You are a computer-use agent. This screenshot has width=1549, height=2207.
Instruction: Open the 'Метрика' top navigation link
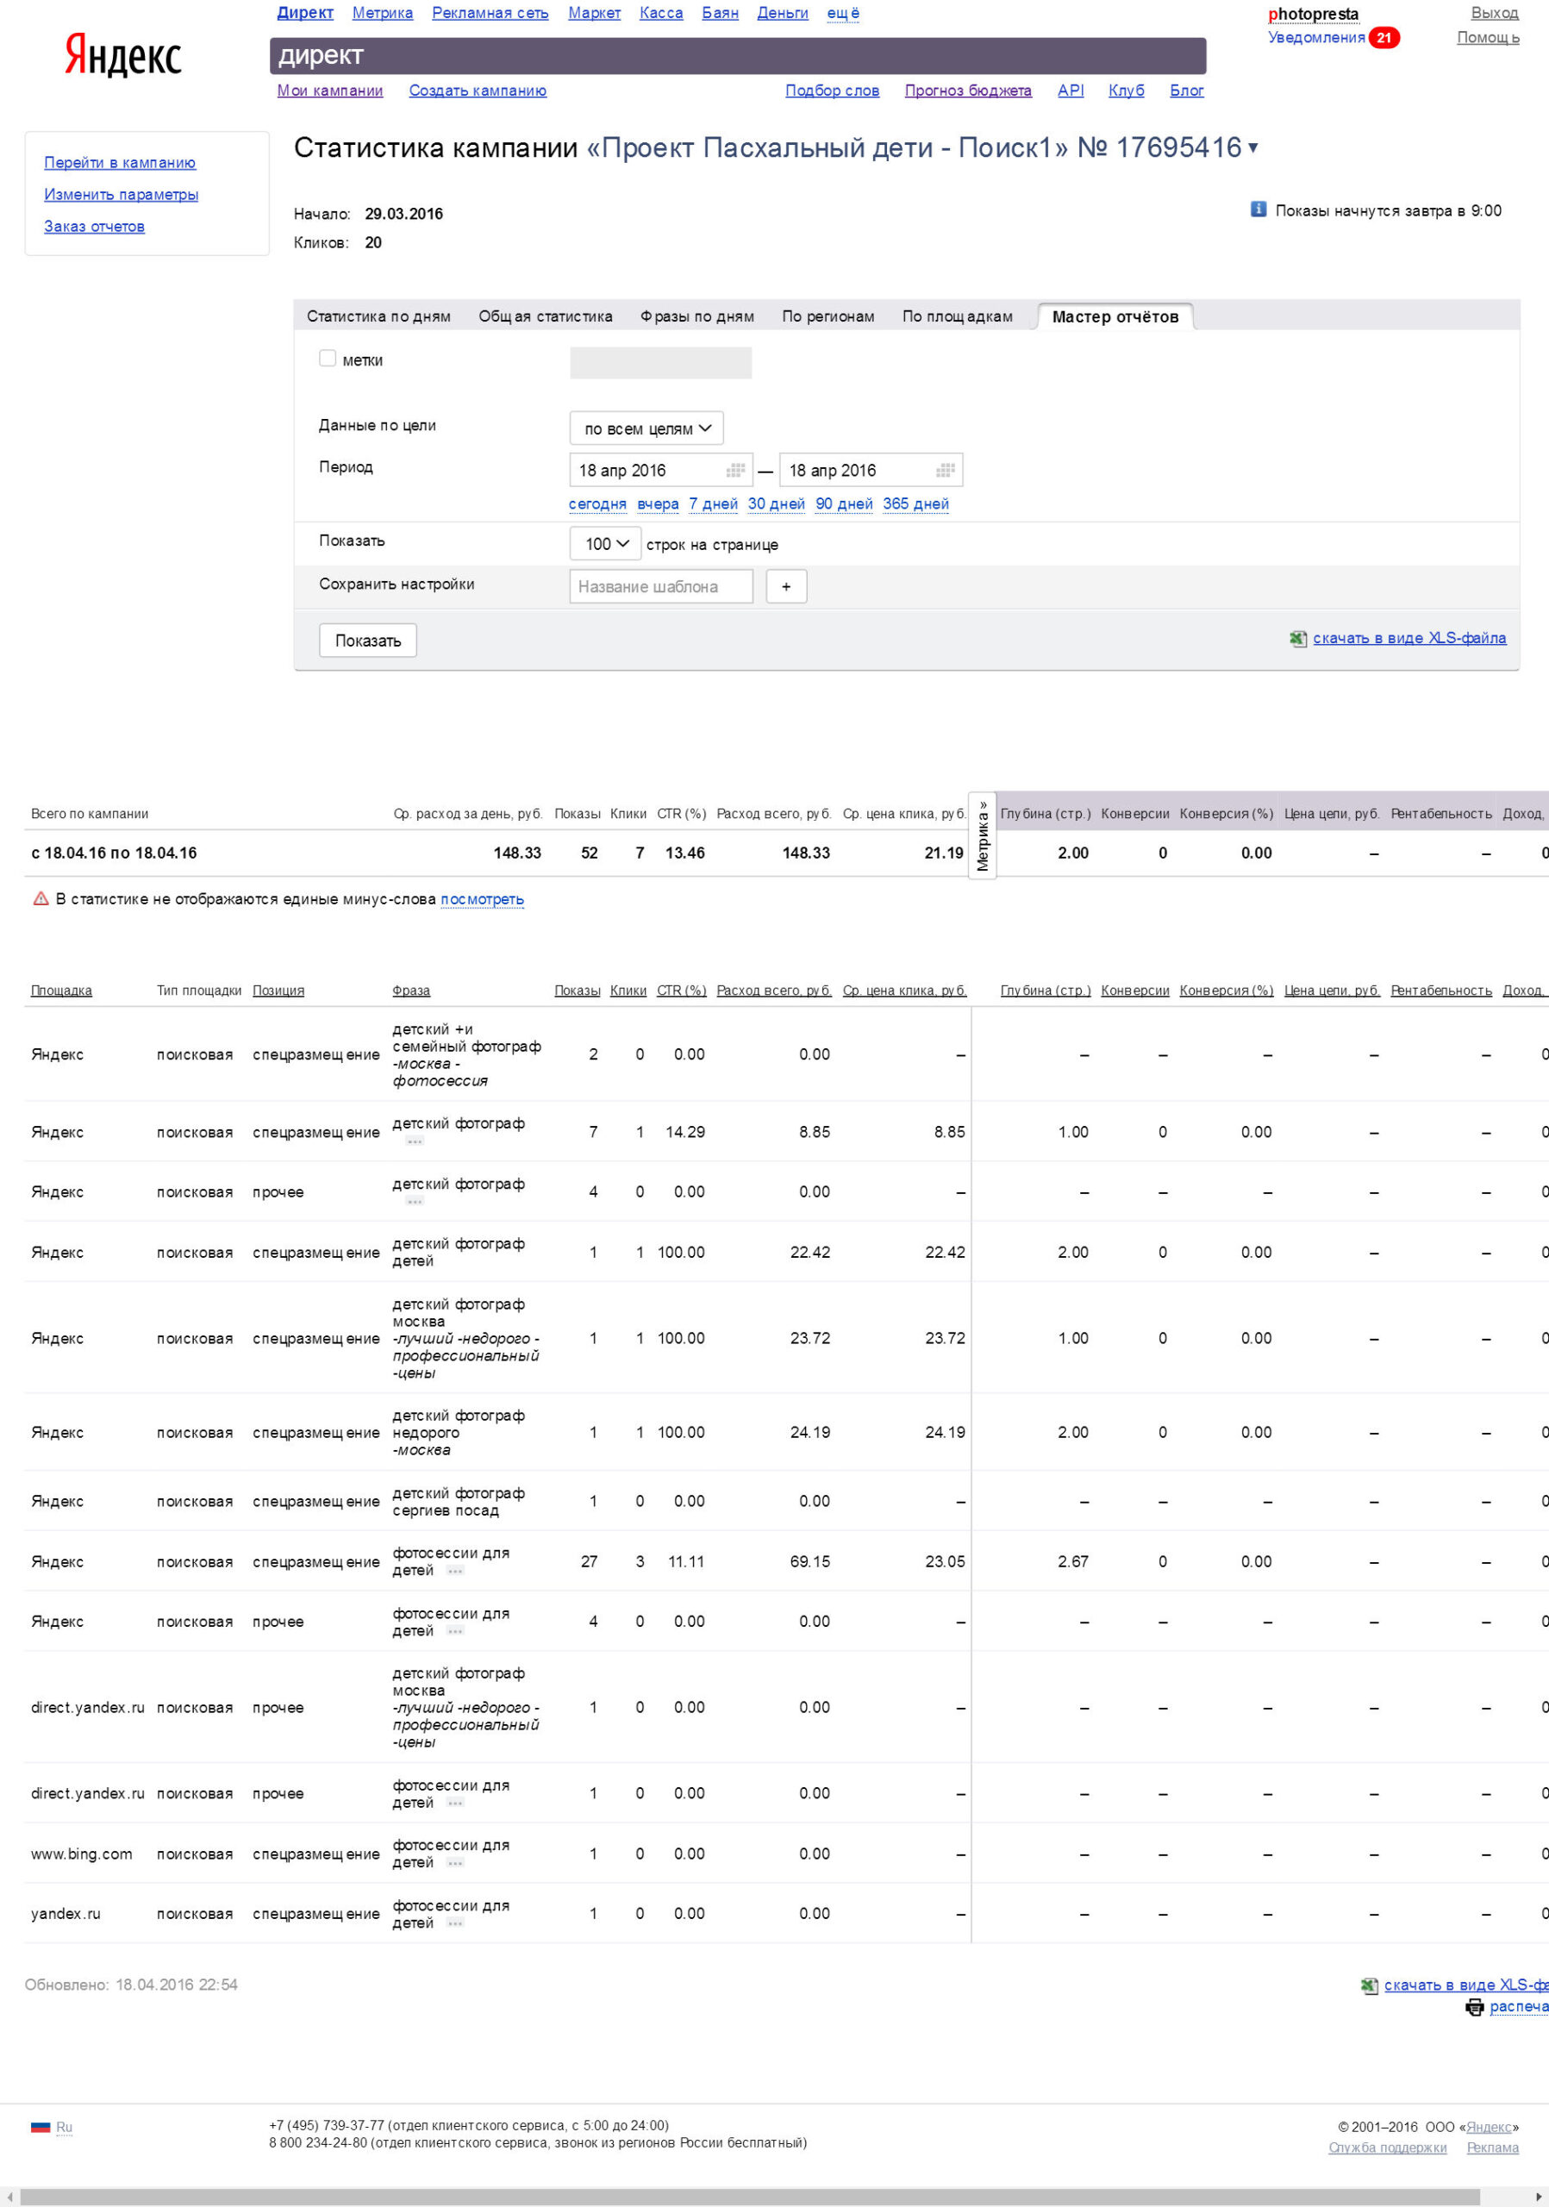[383, 12]
